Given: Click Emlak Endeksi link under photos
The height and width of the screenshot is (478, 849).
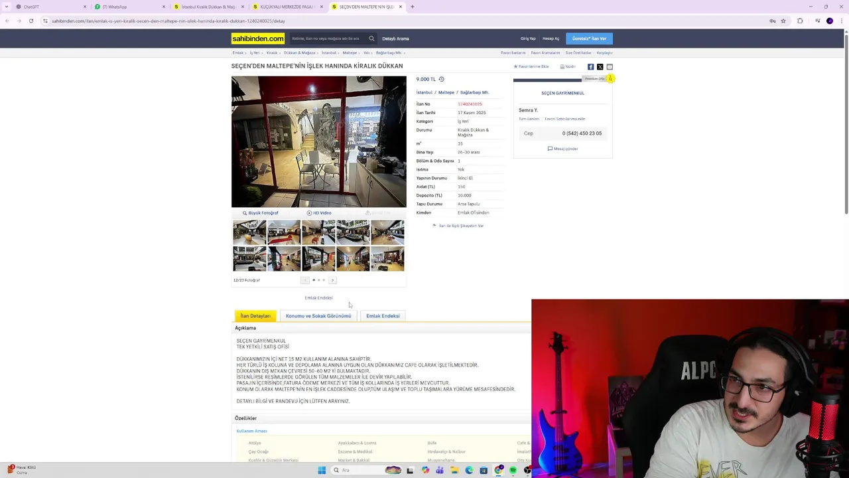Looking at the screenshot, I should coord(318,298).
